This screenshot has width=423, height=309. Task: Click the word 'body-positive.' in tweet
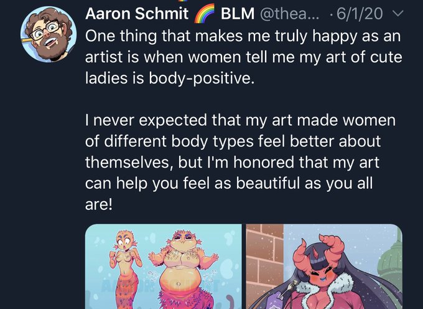point(202,78)
